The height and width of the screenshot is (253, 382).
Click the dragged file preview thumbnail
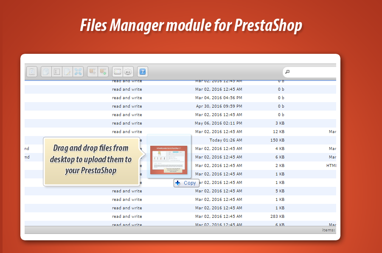[169, 159]
